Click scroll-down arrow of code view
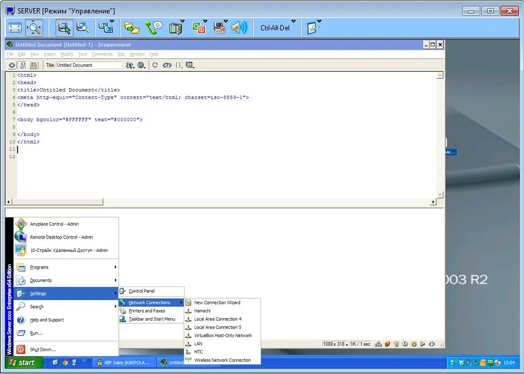Image resolution: width=524 pixels, height=374 pixels. tap(440, 195)
